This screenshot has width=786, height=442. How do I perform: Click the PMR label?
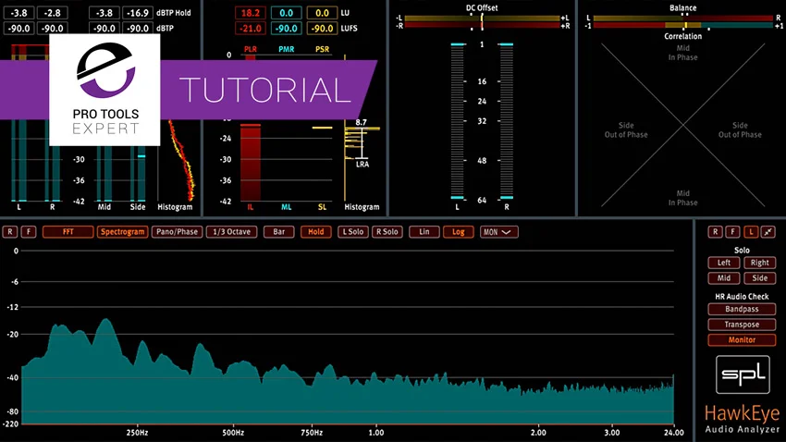[287, 49]
